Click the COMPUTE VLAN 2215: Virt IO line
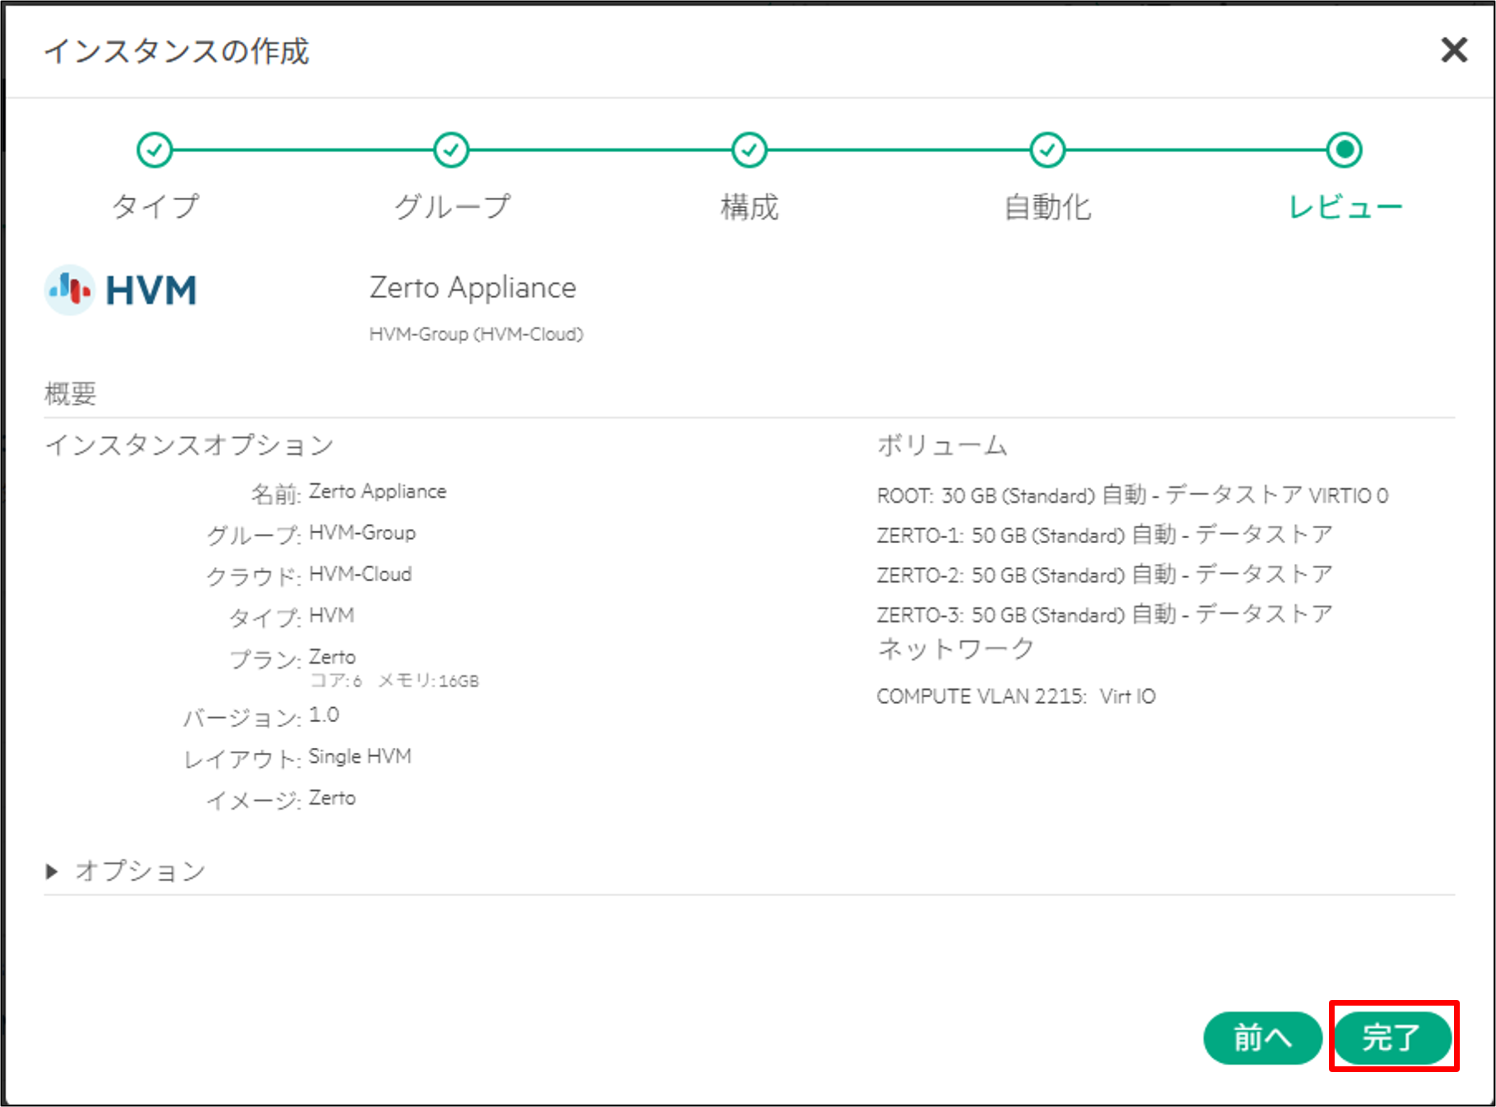The height and width of the screenshot is (1107, 1496). 1016,697
